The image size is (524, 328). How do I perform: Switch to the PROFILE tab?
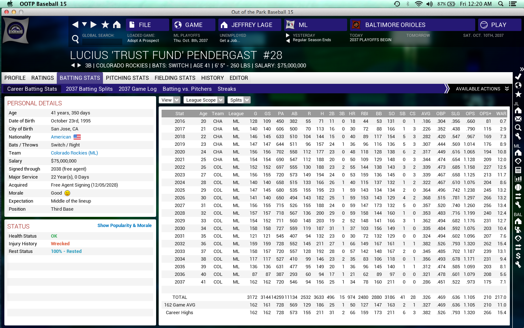coord(15,78)
